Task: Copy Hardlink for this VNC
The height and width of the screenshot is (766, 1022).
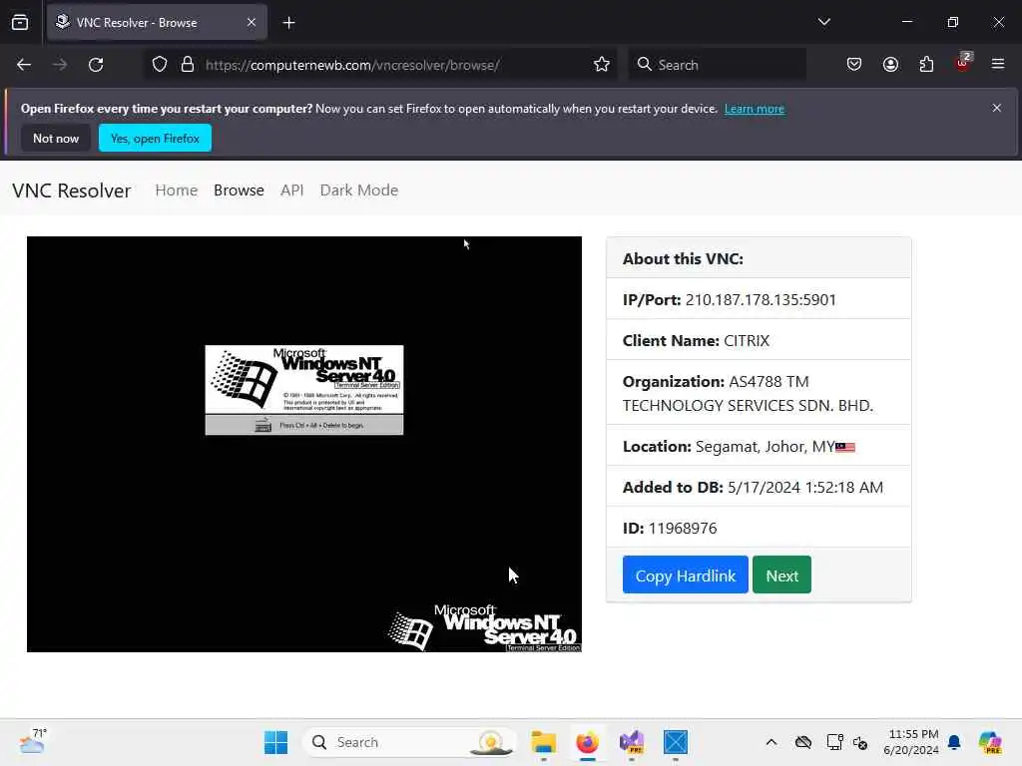Action: coord(685,575)
